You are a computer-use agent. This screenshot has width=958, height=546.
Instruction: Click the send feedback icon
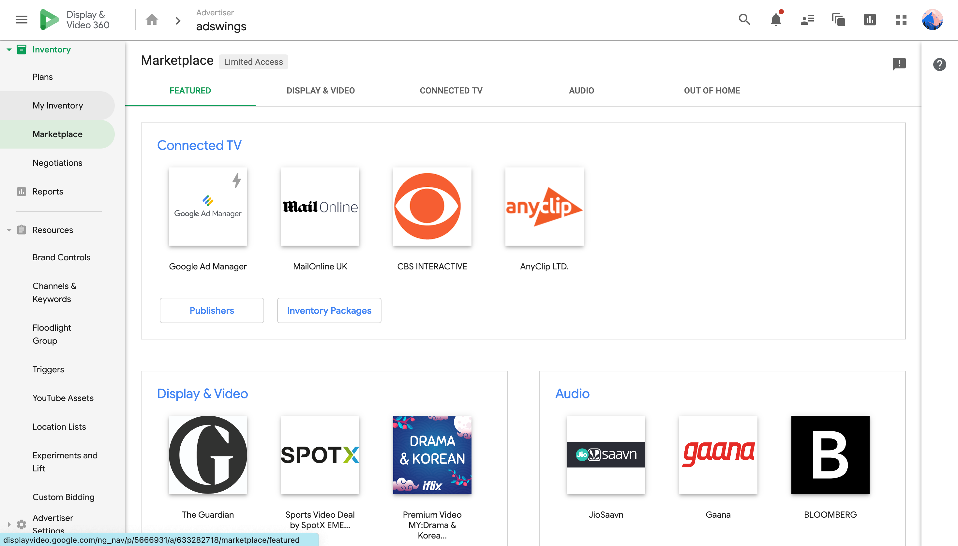point(899,64)
